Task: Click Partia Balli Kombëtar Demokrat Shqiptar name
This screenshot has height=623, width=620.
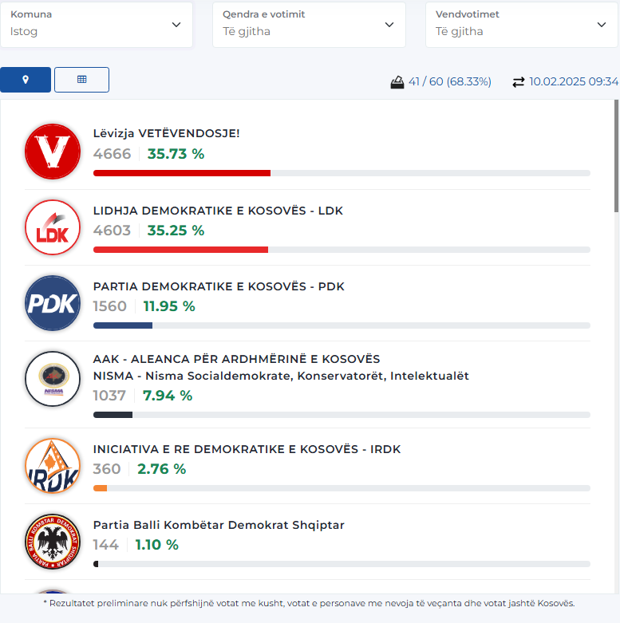Action: tap(219, 525)
